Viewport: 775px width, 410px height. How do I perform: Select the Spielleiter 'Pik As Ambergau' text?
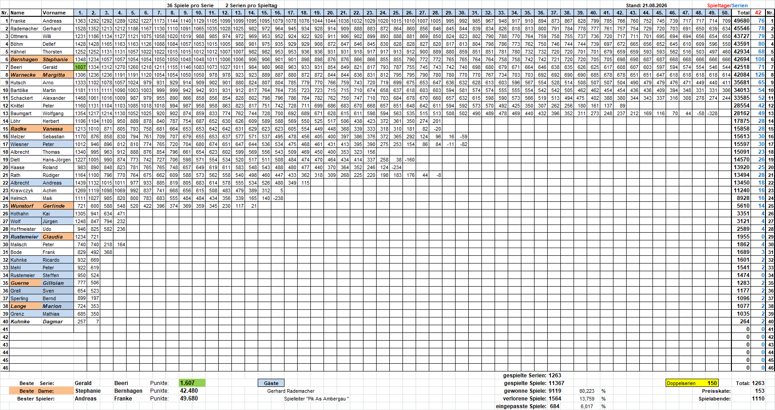click(x=316, y=399)
